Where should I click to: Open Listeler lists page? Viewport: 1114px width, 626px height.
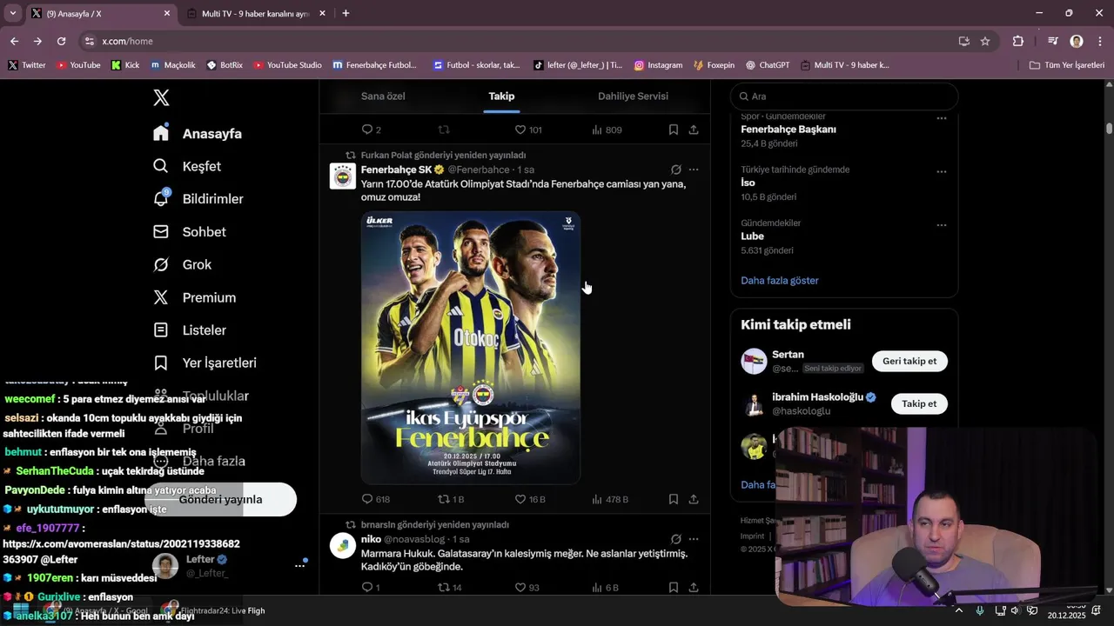[x=189, y=330]
